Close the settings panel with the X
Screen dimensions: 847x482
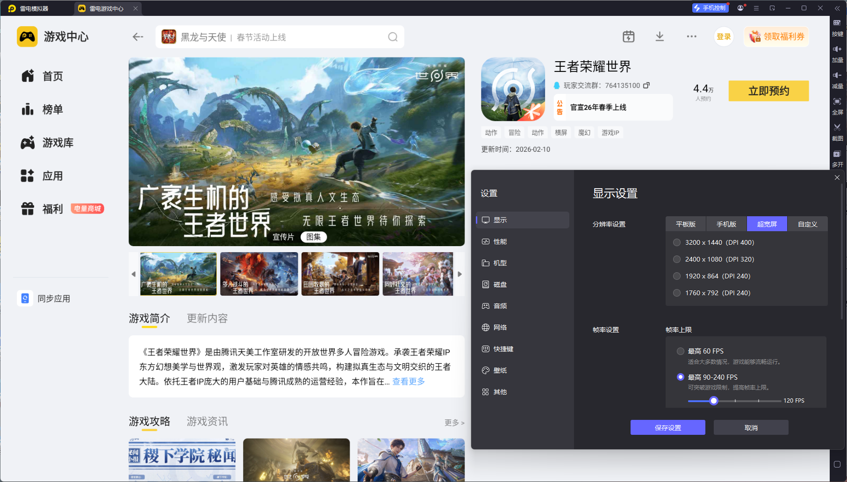coord(837,177)
